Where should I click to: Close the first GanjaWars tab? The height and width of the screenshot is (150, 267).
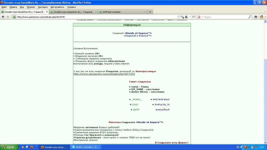[47, 12]
